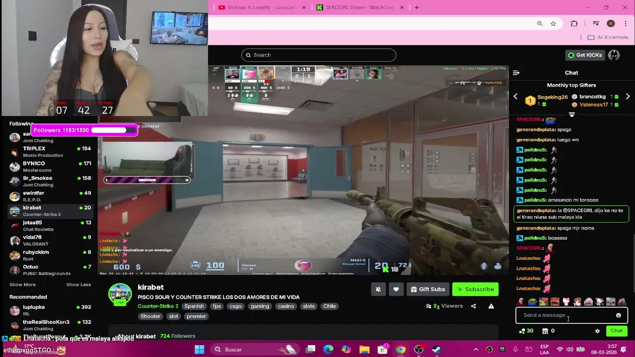Select the Chile tag
635x357 pixels.
[329, 306]
